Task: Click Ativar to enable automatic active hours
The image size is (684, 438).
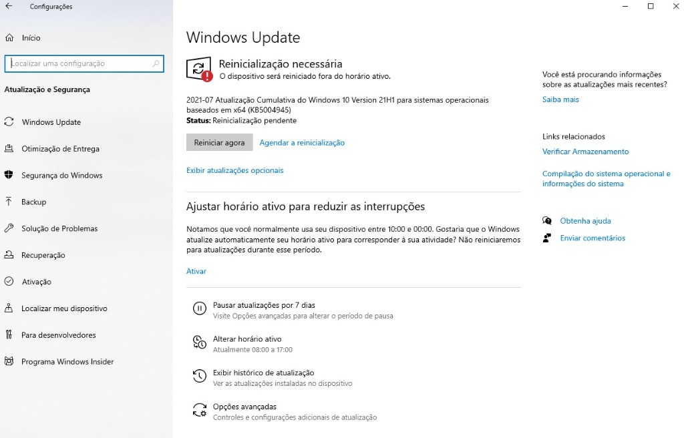Action: [196, 271]
